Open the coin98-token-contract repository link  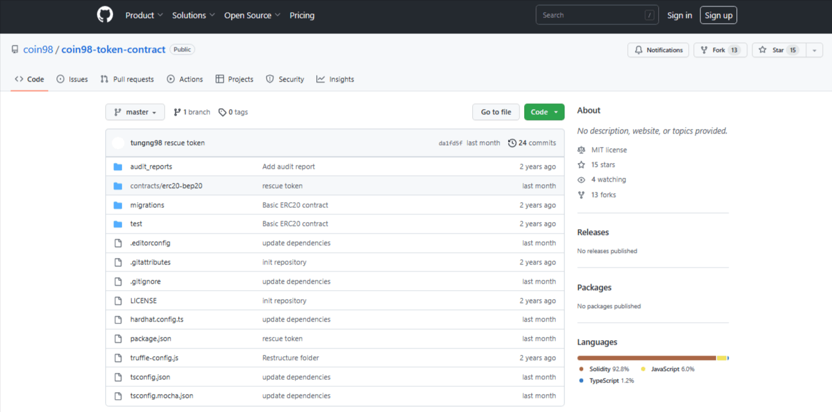pyautogui.click(x=114, y=49)
